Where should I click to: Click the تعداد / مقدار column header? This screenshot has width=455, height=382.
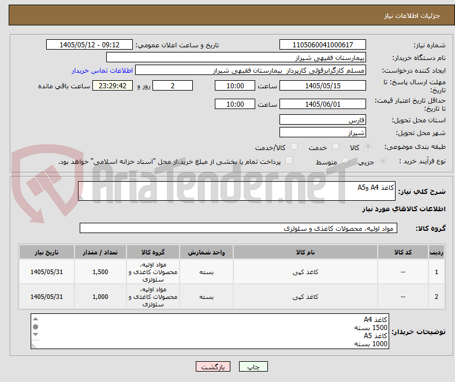pyautogui.click(x=100, y=252)
